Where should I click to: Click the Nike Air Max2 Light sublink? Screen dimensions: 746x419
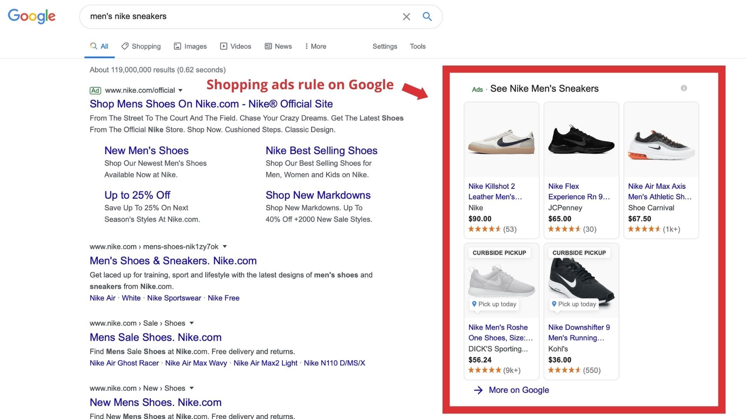pyautogui.click(x=265, y=363)
